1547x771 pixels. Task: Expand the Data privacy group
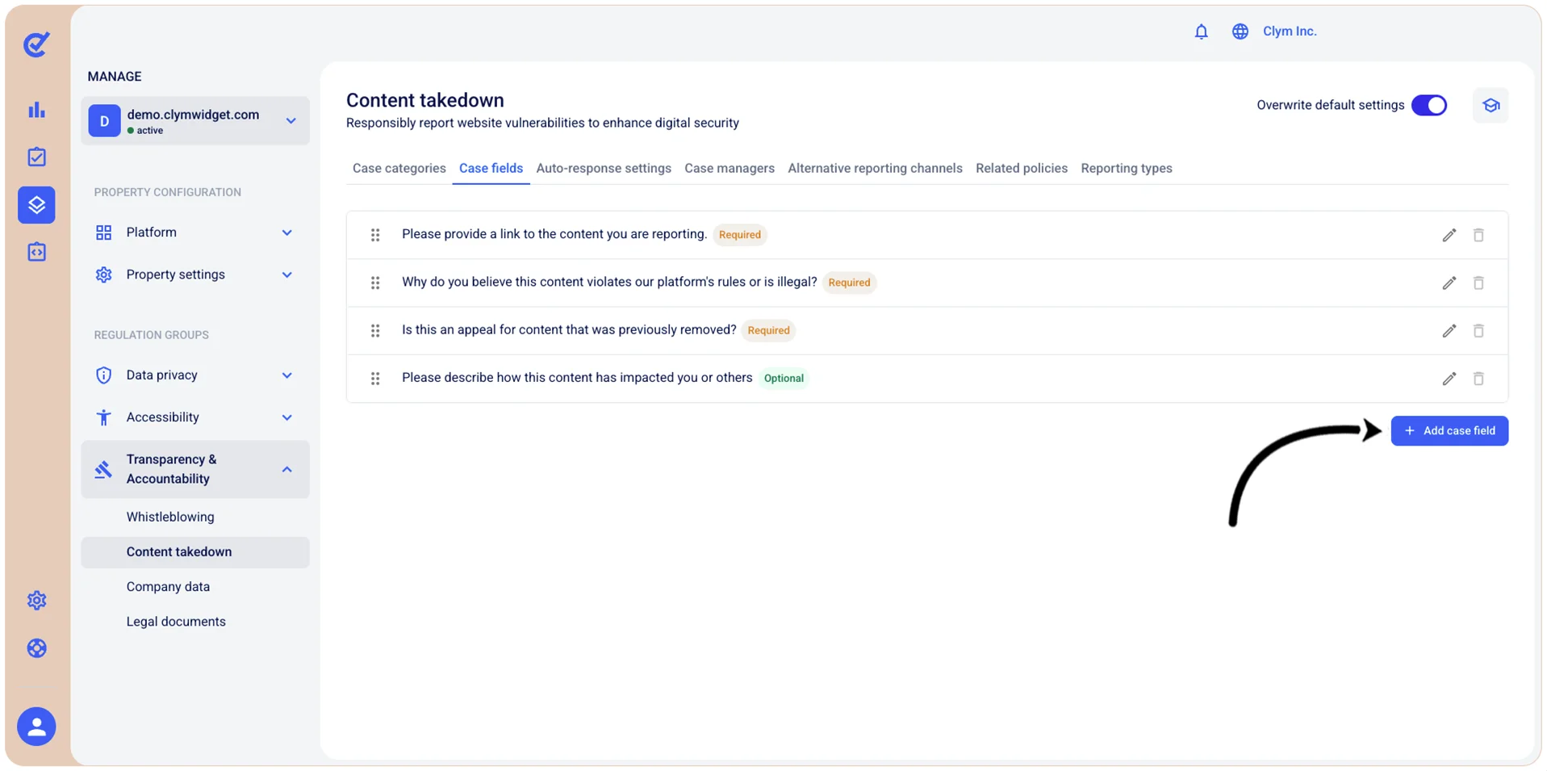(x=194, y=375)
